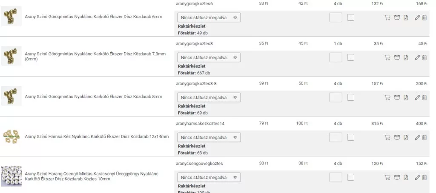
Task: Click the quantity field in aranyhamsakezkoztes14 row
Action: pos(336,137)
